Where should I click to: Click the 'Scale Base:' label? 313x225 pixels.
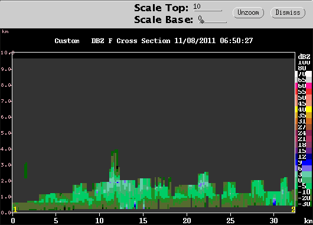164,19
